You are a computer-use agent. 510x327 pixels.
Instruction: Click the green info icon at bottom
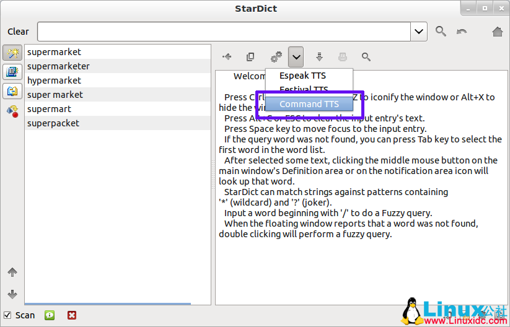(x=50, y=315)
